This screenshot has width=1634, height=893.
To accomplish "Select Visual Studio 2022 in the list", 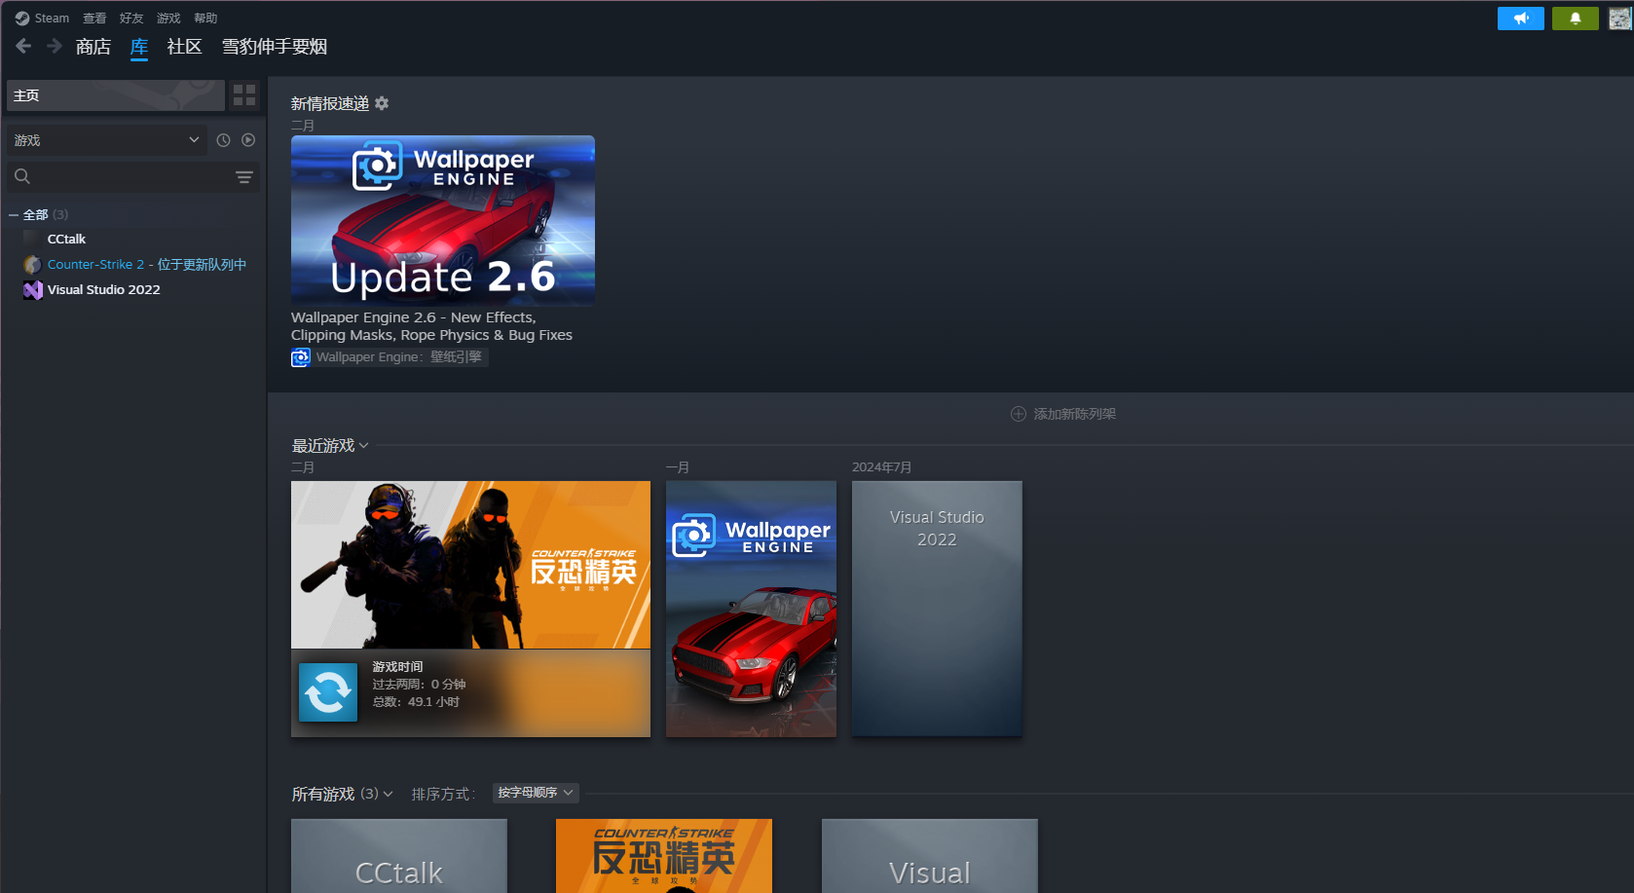I will (x=103, y=289).
